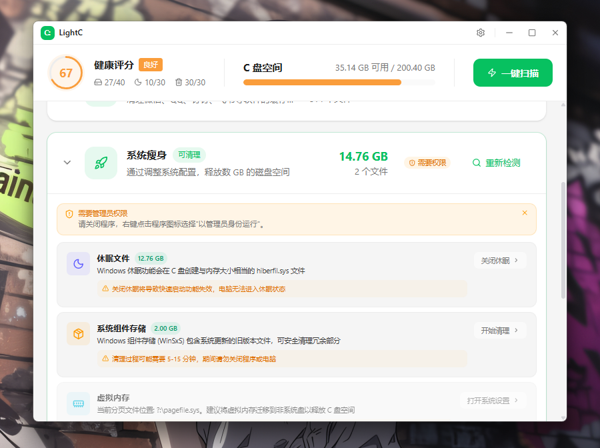Click the shield icon in admin warning banner
This screenshot has height=448, width=600.
[69, 214]
